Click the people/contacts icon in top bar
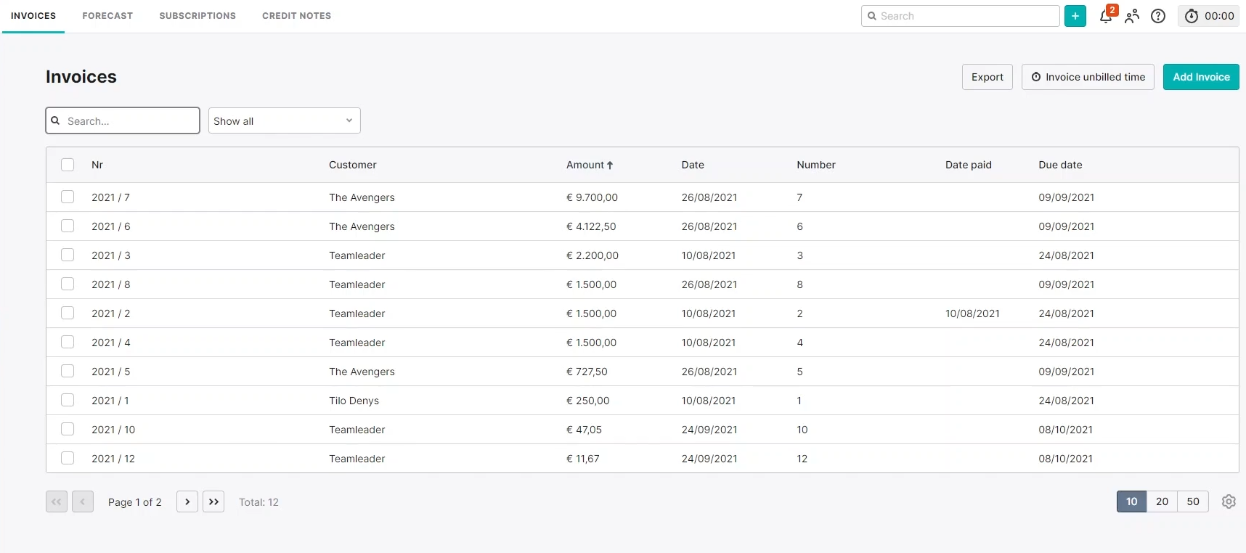 1132,16
